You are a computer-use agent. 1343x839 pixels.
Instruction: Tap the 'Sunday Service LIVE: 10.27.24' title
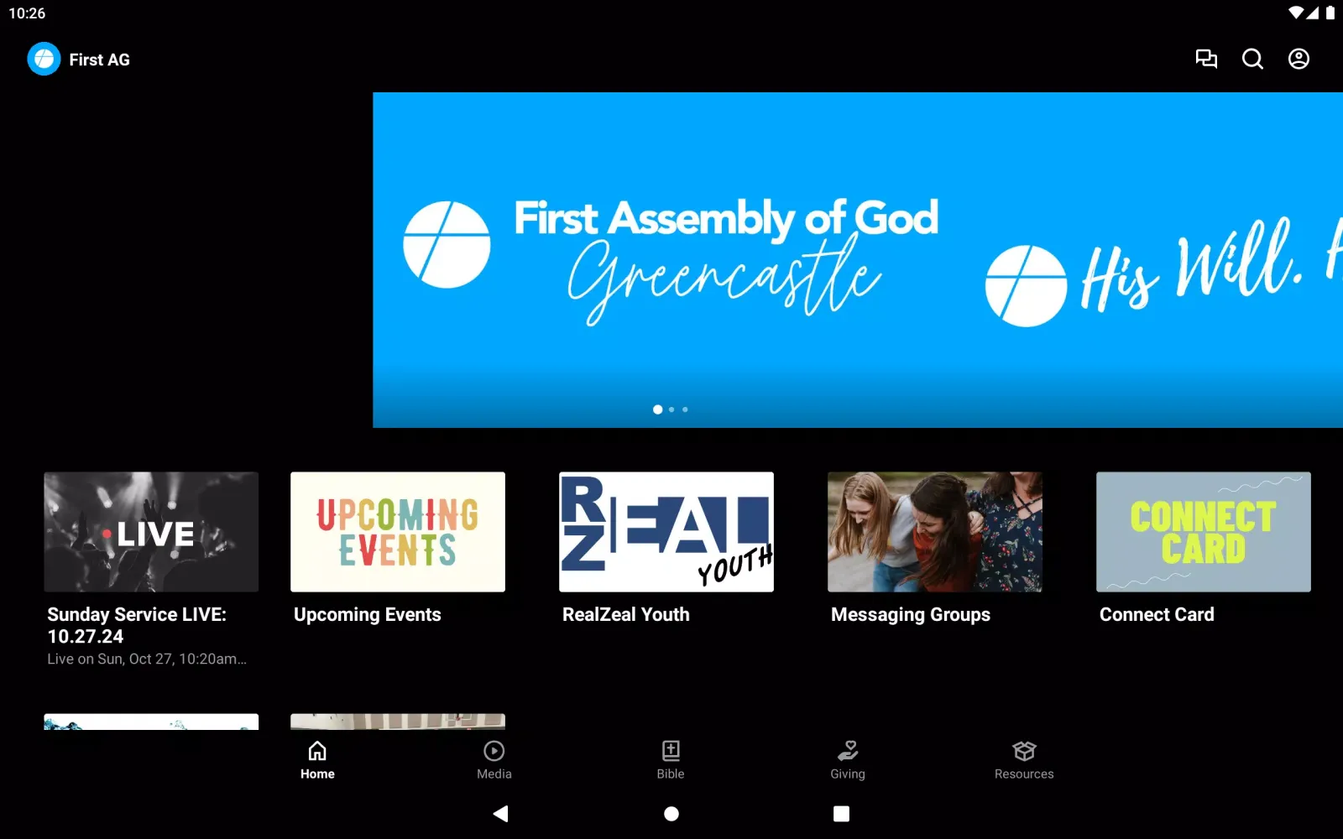137,625
